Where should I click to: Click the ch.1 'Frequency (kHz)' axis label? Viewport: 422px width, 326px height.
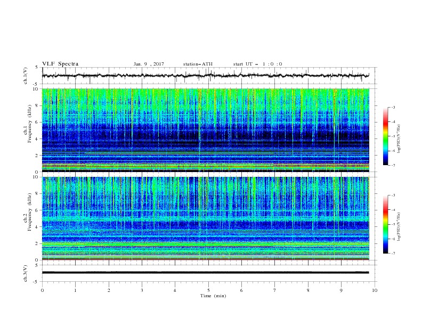30,123
